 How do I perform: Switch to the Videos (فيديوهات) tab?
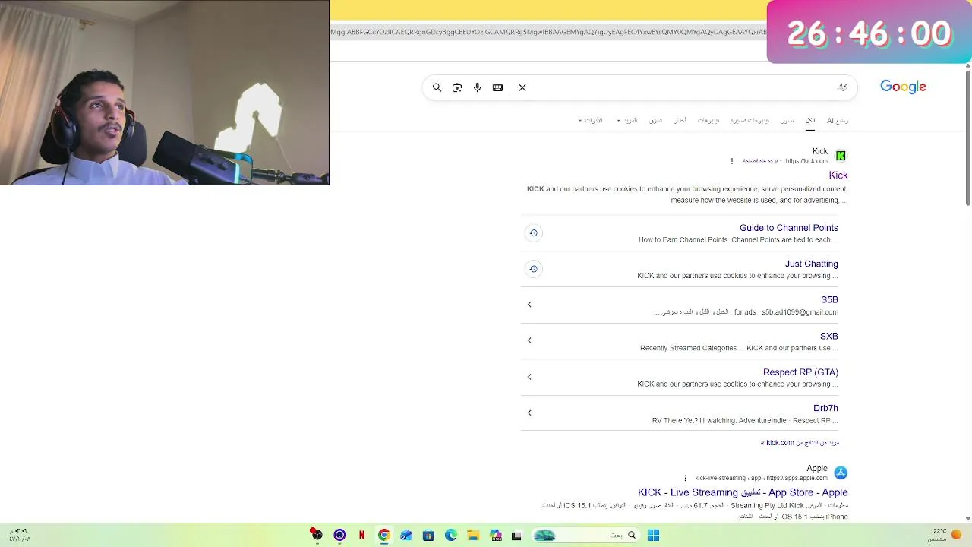(x=708, y=120)
